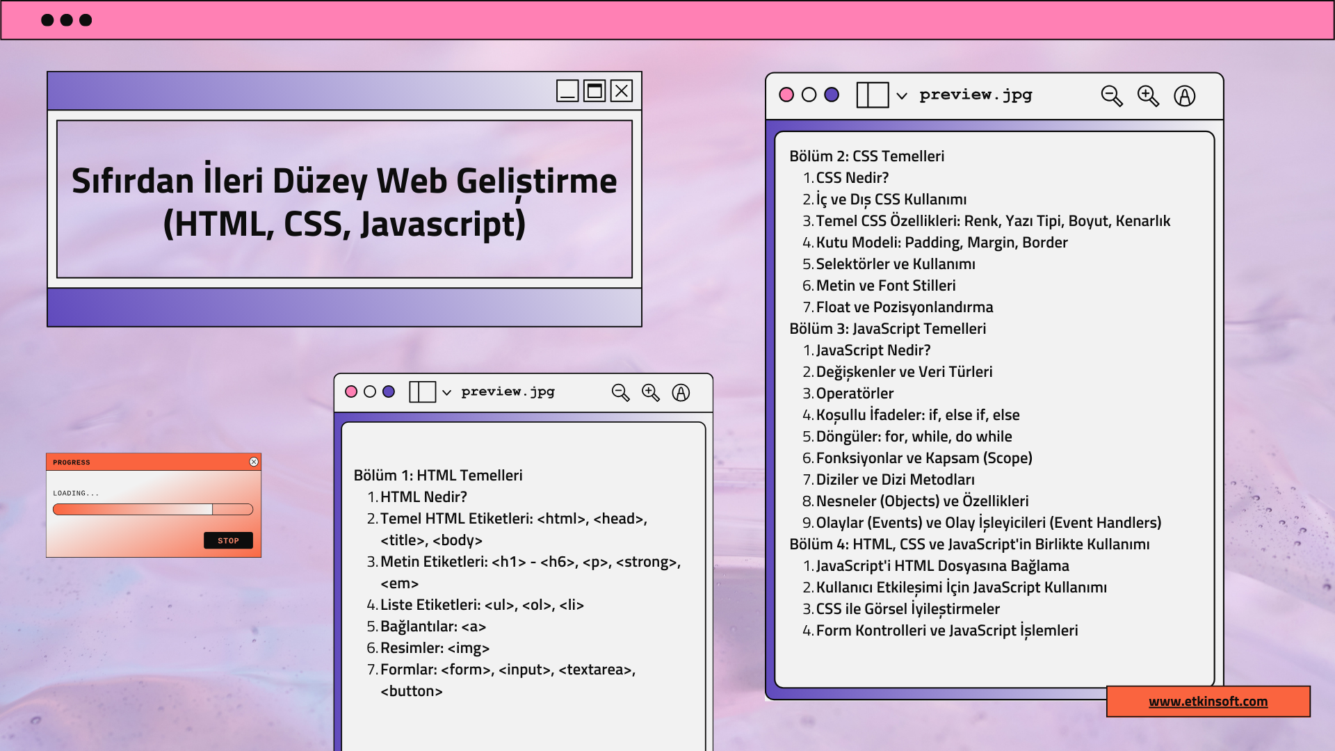Image resolution: width=1335 pixels, height=751 pixels.
Task: Click 'Selektörler ve Kullanımı' item
Action: [896, 264]
